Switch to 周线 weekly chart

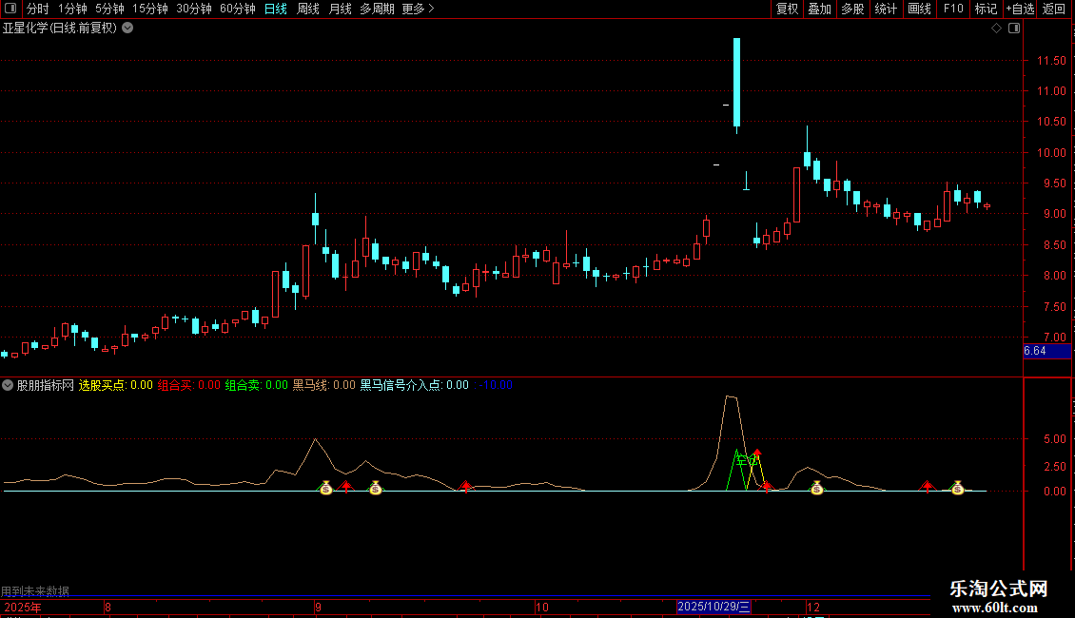click(x=308, y=9)
